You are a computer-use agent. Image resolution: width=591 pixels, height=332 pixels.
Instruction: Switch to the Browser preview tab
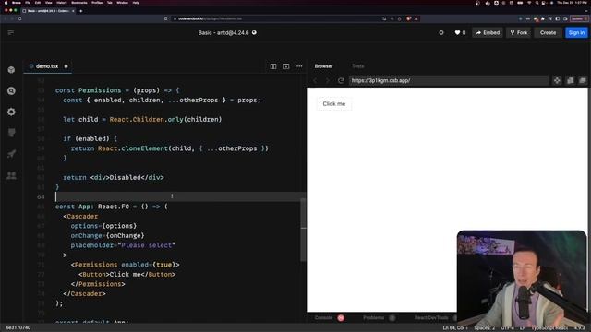point(324,66)
